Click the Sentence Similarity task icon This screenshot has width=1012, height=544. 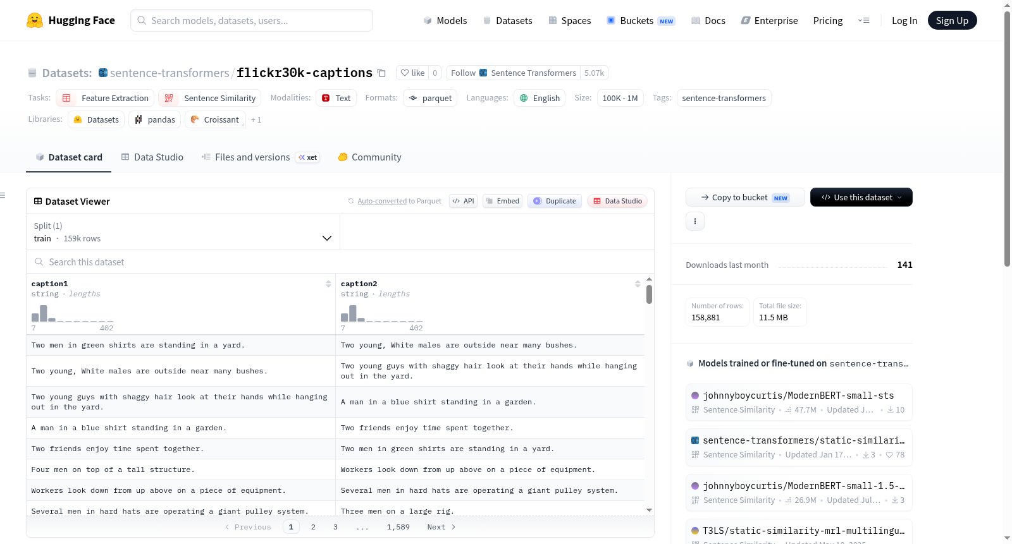pos(169,98)
